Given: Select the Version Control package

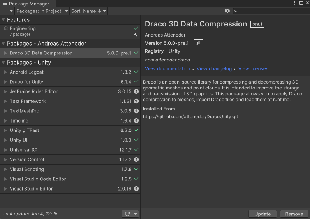Looking at the screenshot, I should click(70, 159).
